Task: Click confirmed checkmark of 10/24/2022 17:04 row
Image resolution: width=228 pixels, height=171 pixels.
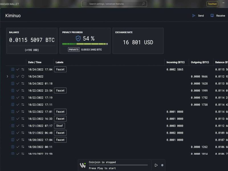Action: (18, 69)
